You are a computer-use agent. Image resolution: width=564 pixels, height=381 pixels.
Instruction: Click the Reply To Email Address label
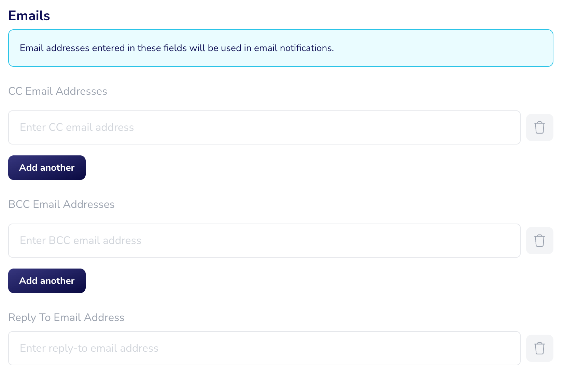click(x=66, y=318)
